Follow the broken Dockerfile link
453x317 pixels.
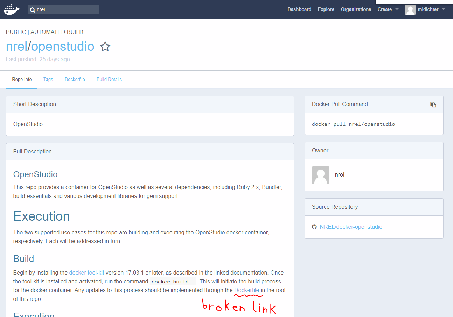pyautogui.click(x=247, y=290)
